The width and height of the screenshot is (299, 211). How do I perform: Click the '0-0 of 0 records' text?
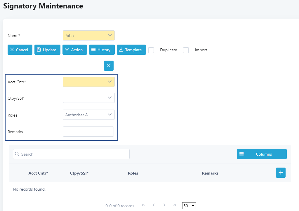click(120, 206)
